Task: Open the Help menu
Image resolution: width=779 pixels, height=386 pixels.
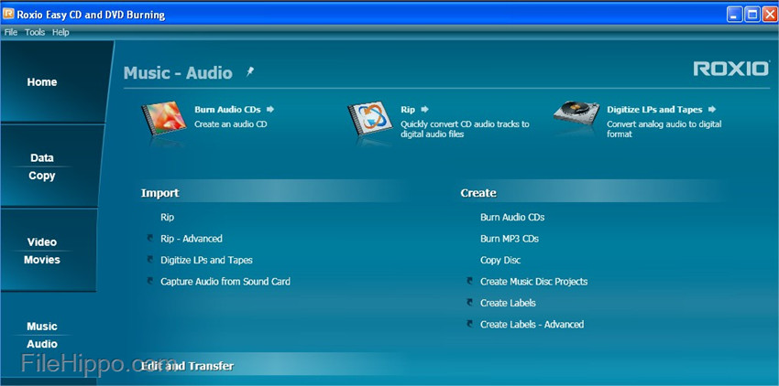Action: [x=60, y=32]
